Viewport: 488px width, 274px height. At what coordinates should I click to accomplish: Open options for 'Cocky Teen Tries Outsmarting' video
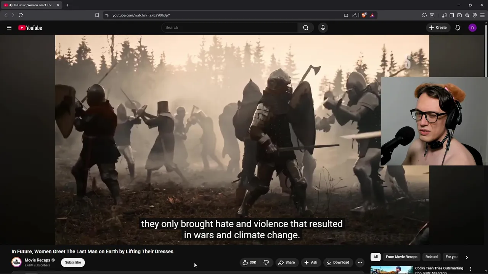point(470,269)
